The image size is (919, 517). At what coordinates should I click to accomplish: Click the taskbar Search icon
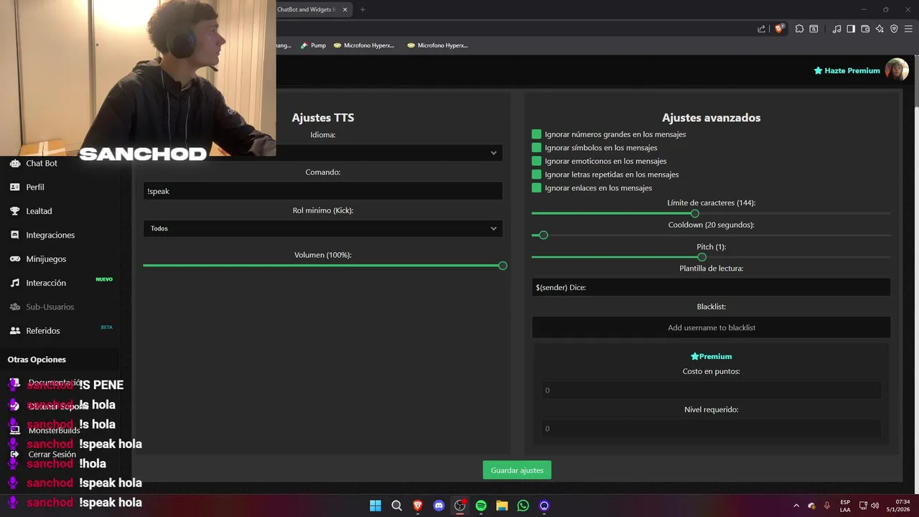[x=396, y=506]
